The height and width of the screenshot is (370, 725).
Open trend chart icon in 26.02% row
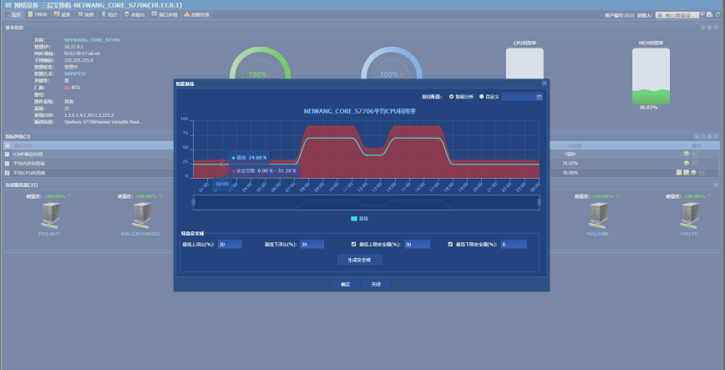pyautogui.click(x=695, y=163)
